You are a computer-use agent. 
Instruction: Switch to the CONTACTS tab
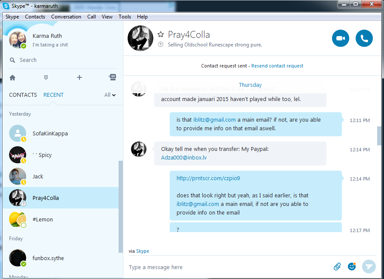tap(23, 95)
